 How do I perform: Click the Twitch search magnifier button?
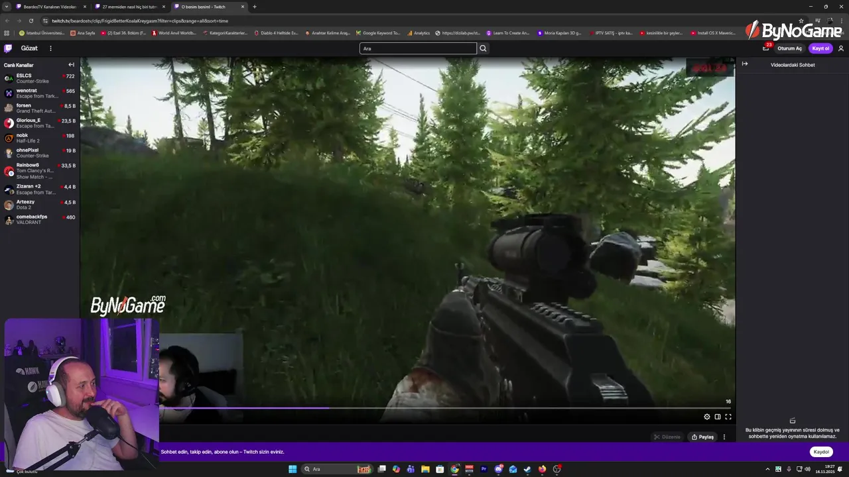pyautogui.click(x=483, y=48)
